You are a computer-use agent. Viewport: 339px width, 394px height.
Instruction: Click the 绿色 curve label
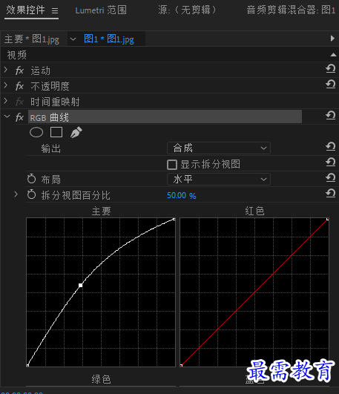click(101, 379)
